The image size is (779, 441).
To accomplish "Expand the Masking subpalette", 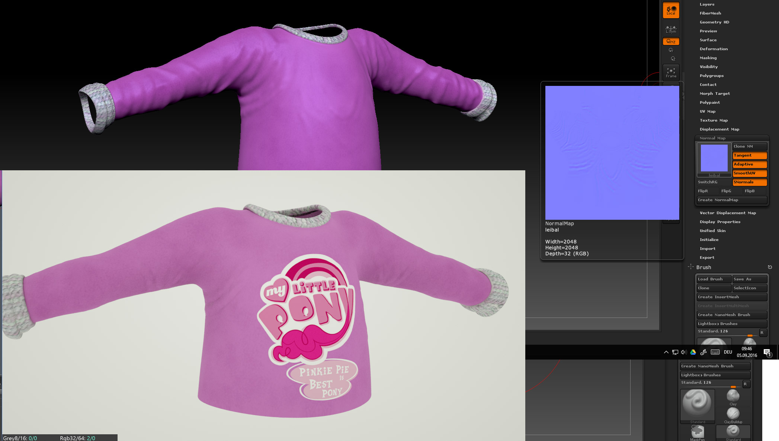I will coord(708,58).
